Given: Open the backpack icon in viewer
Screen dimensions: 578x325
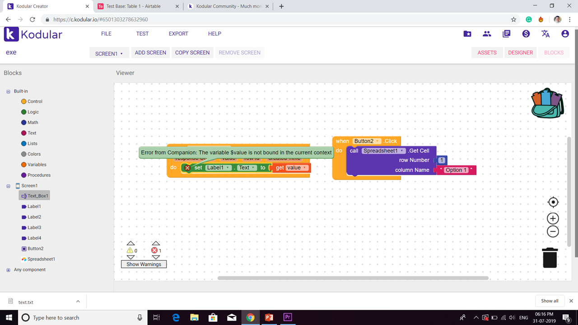Looking at the screenshot, I should point(547,103).
